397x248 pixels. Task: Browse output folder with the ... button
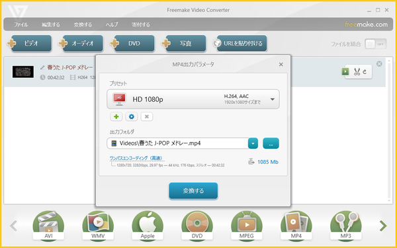click(x=271, y=144)
